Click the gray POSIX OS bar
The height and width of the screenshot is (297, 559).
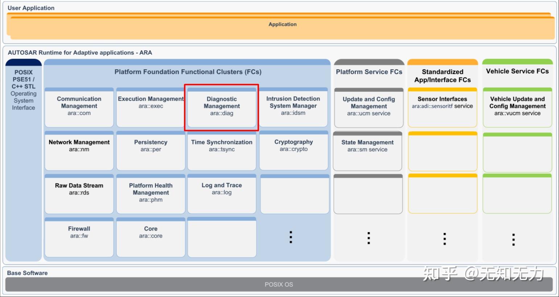tap(279, 284)
